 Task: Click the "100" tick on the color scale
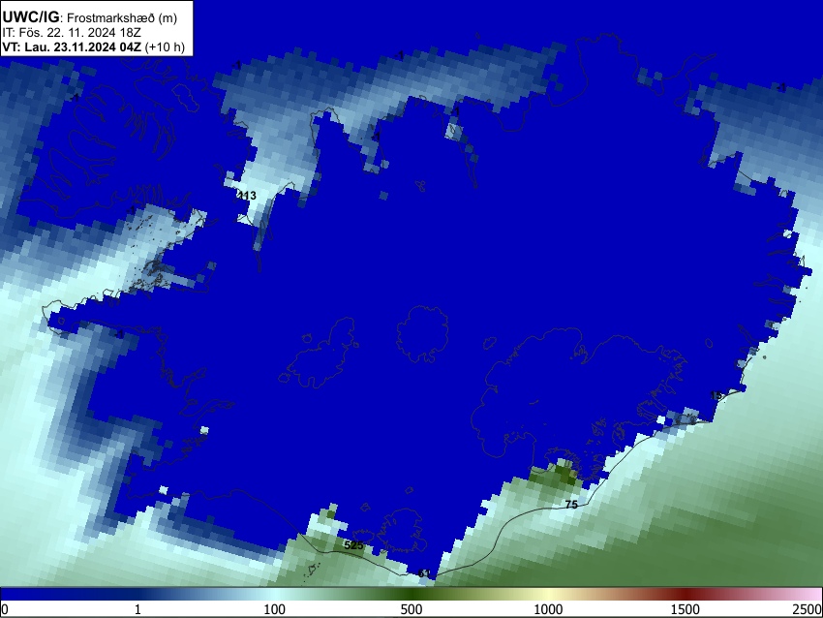click(x=275, y=609)
